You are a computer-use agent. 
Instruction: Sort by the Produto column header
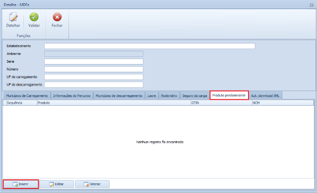pos(113,103)
